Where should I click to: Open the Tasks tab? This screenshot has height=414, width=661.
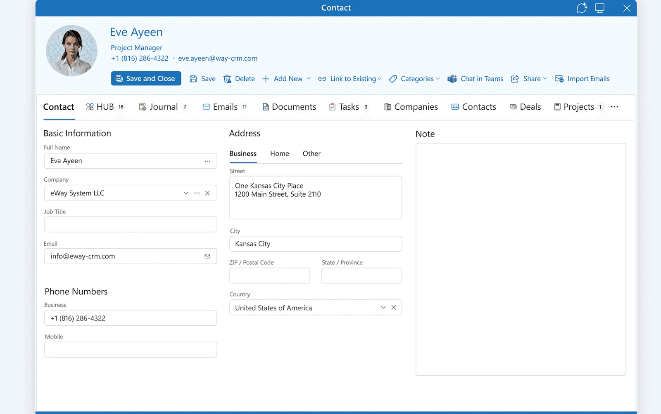point(348,107)
